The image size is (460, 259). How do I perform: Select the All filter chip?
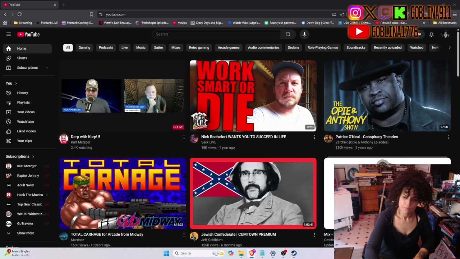point(68,47)
